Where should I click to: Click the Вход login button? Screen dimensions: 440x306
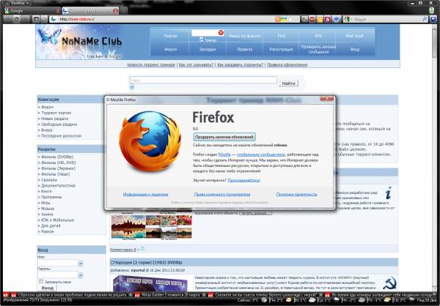(x=47, y=288)
